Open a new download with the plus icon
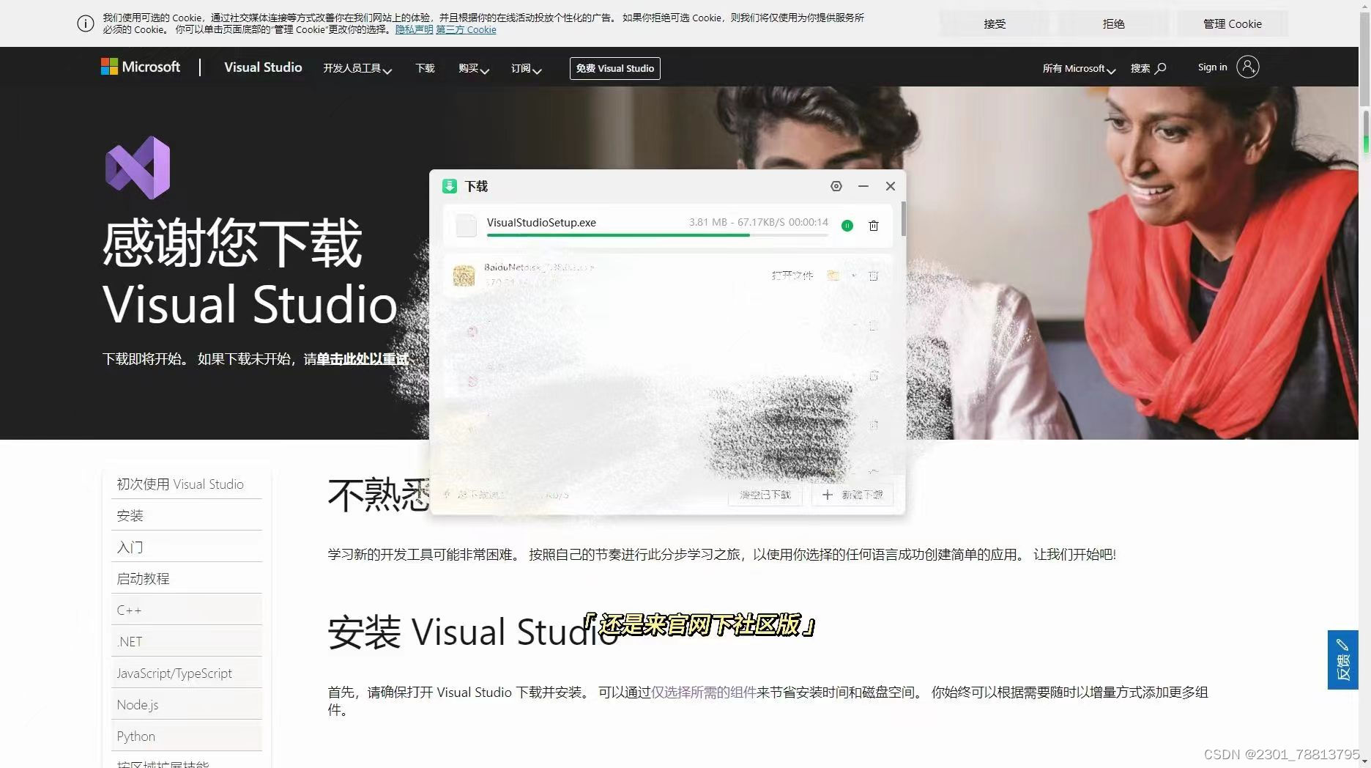Image resolution: width=1371 pixels, height=768 pixels. pyautogui.click(x=852, y=495)
